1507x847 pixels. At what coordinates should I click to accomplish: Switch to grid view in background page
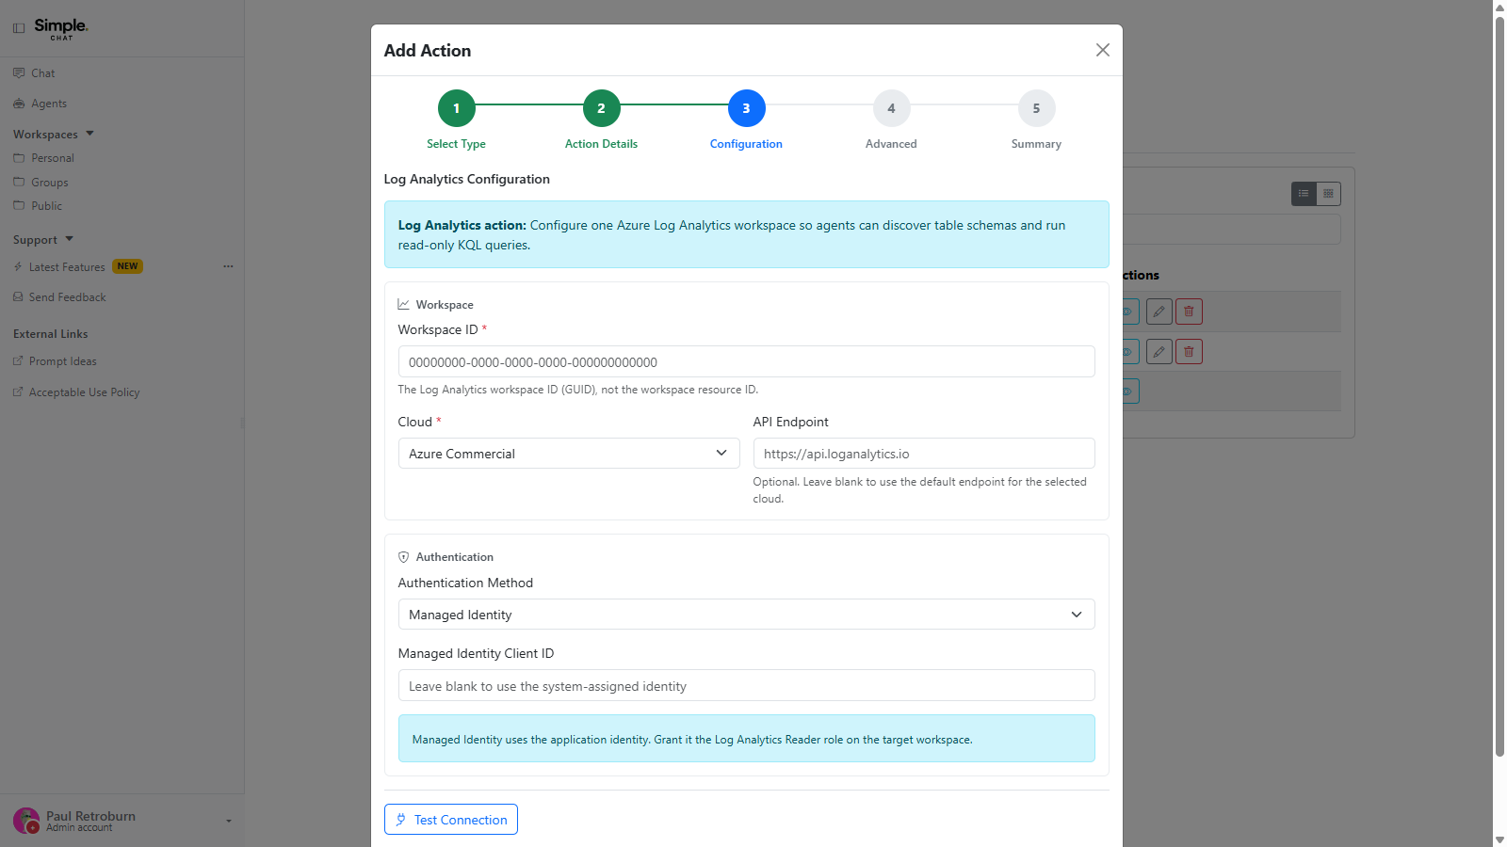point(1329,194)
